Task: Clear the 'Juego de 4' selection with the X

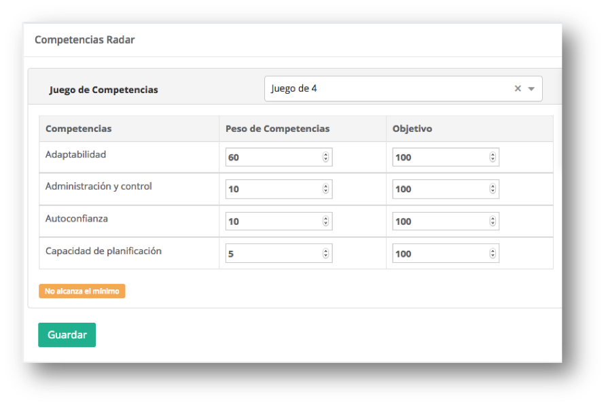Action: (x=518, y=88)
